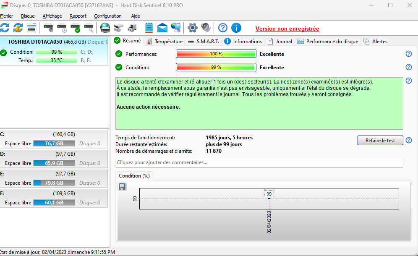The height and width of the screenshot is (256, 418).
Task: Switch to the S.M.A.R.T. tab
Action: pyautogui.click(x=204, y=41)
